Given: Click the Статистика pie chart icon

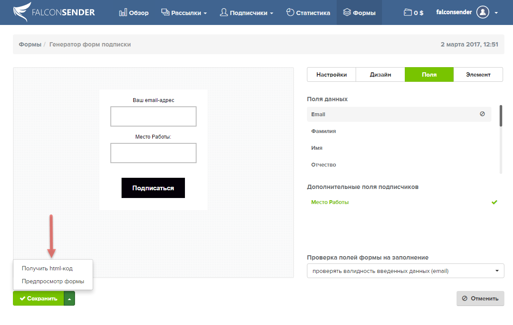Looking at the screenshot, I should (x=290, y=12).
